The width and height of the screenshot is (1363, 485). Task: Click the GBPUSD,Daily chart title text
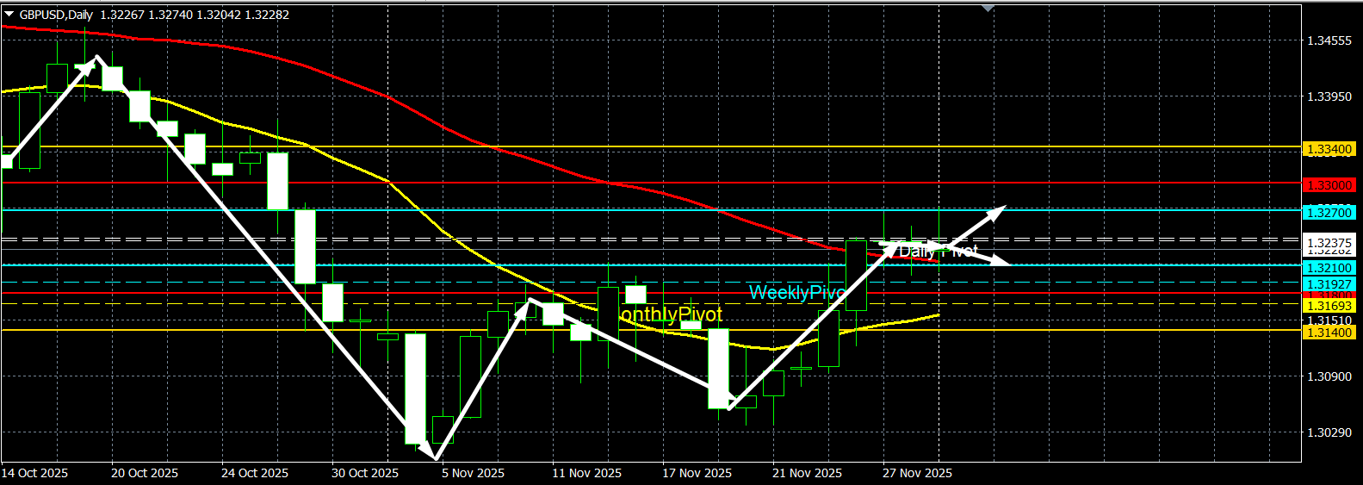(56, 15)
